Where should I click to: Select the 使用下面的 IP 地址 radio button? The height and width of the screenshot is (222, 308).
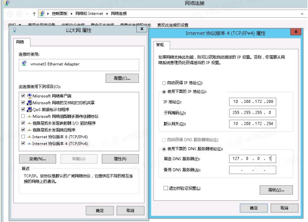coord(164,92)
